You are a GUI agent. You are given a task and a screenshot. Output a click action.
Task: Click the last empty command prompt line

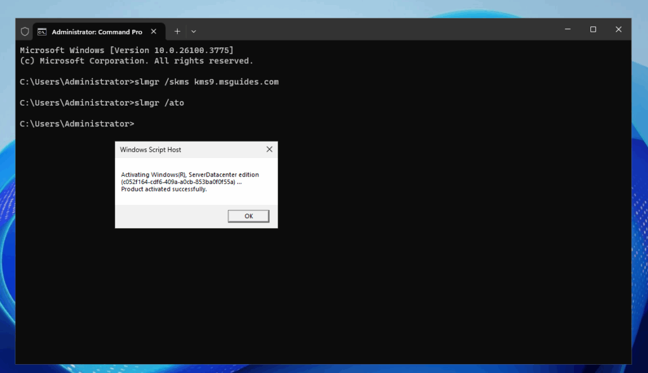pos(77,124)
